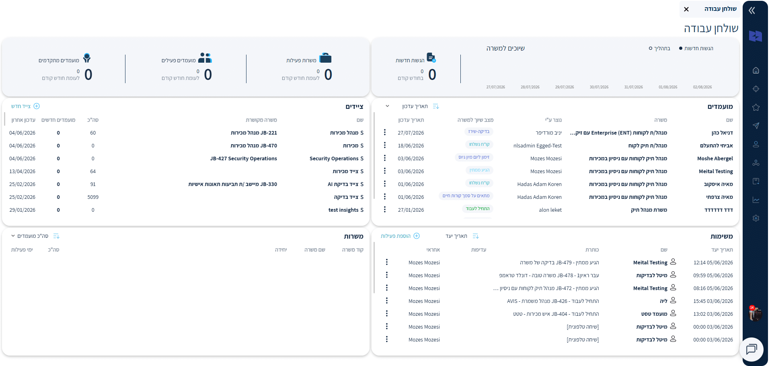Select the crosshair target sidebar icon

[756, 89]
